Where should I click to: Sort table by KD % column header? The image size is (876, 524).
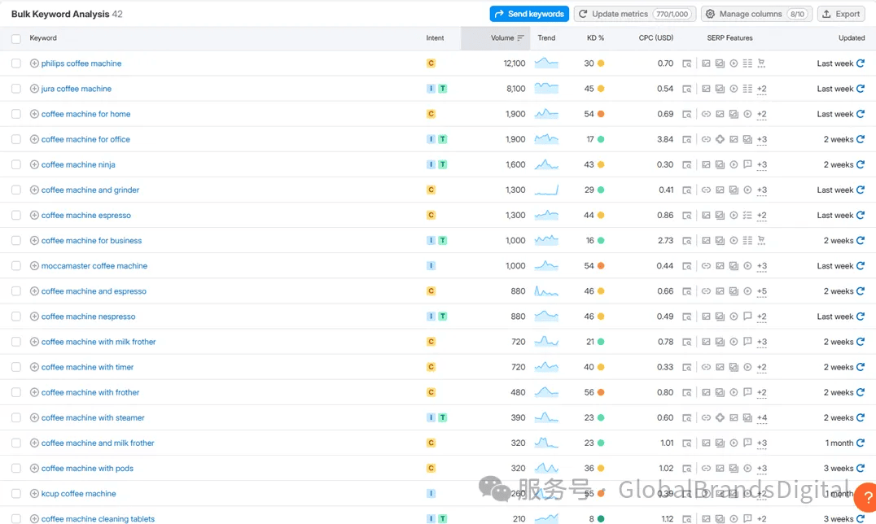595,38
